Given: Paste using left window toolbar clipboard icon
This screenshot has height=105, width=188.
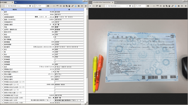Looking at the screenshot, I should [69, 6].
